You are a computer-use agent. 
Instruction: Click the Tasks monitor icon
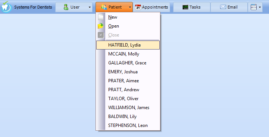(x=185, y=7)
